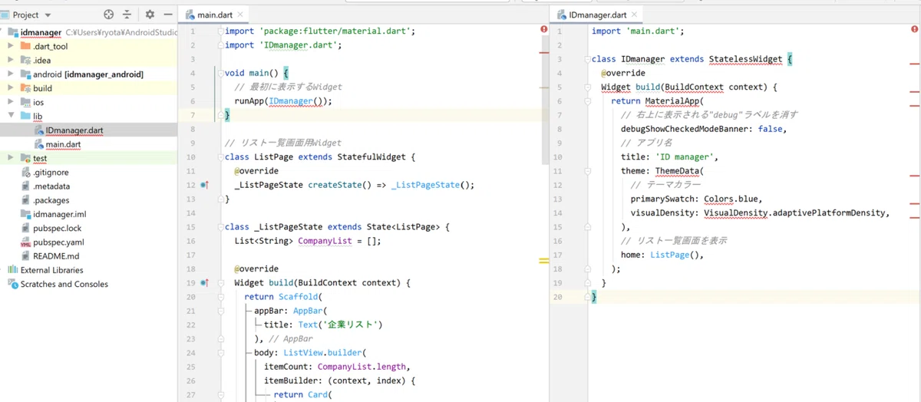Fold the ListPage class at line 10

tap(220, 158)
